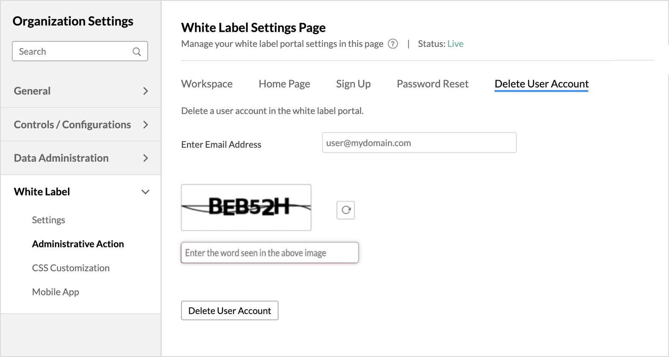This screenshot has width=669, height=357.
Task: Open Mobile App in sidebar
Action: tap(55, 292)
